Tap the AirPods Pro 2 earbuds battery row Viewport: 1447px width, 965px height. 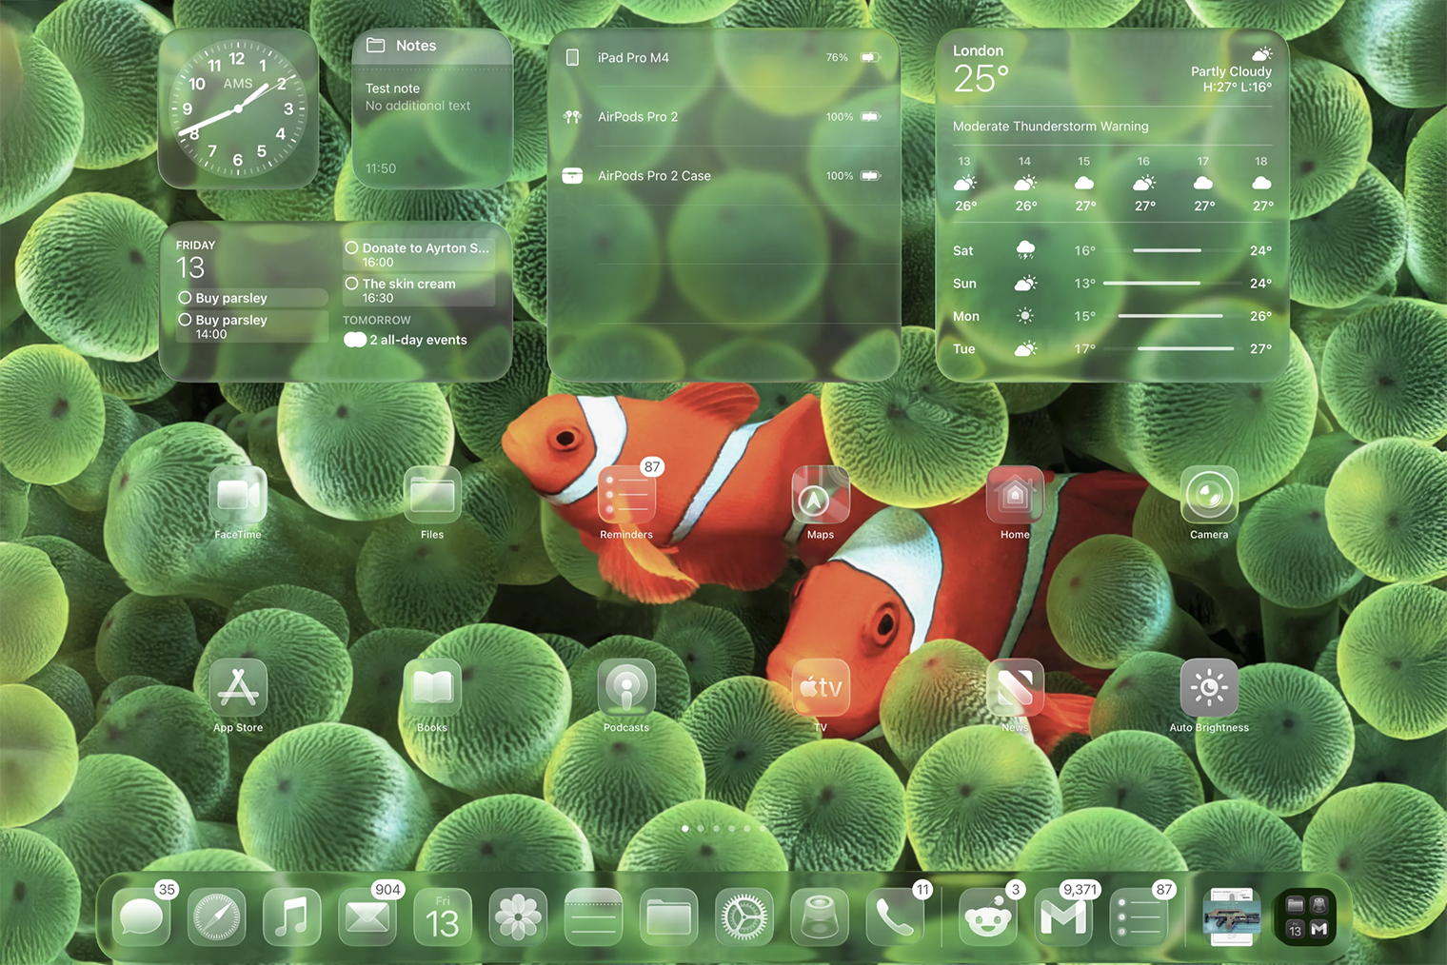click(x=724, y=117)
